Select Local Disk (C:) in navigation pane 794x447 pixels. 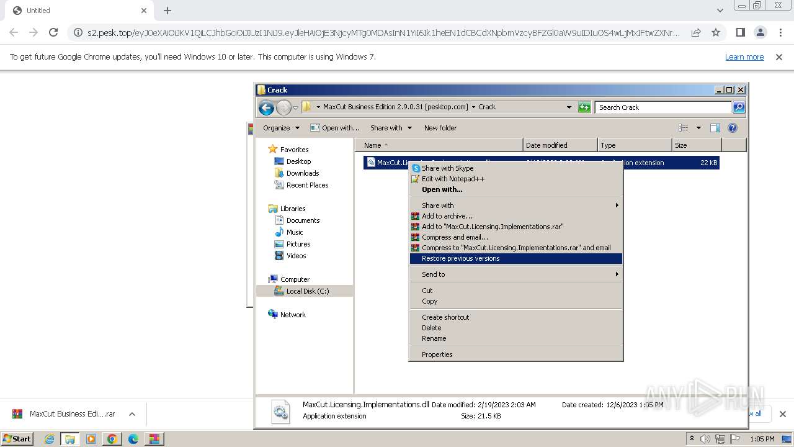click(x=308, y=291)
